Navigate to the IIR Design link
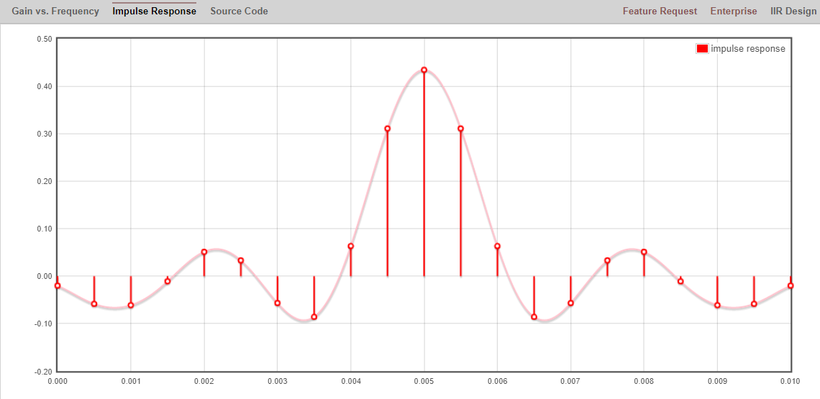Viewport: 820px width, 399px height. point(793,12)
